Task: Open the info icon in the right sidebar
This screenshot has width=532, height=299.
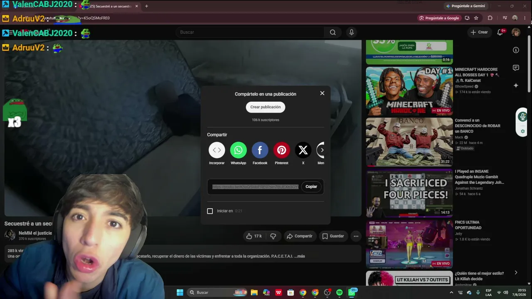Action: click(x=516, y=50)
